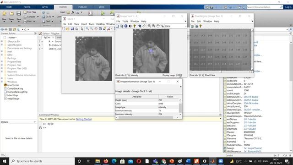Click the green Run button
Viewport: 293px width, 165px height.
(103, 13)
